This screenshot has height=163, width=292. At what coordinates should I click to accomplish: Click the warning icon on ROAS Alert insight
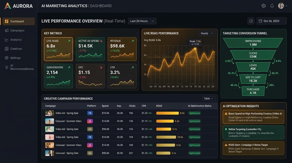226,145
